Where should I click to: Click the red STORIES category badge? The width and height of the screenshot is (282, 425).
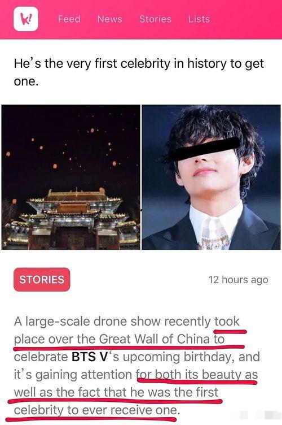(42, 279)
